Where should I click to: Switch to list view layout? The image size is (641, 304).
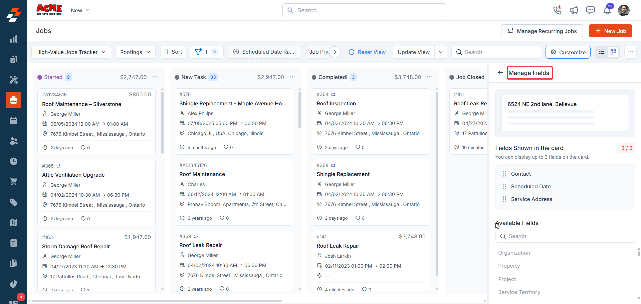point(602,52)
